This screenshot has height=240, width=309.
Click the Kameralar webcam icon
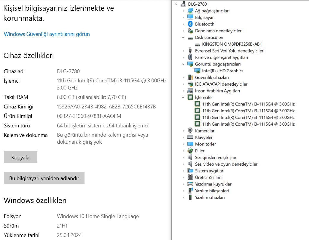click(190, 131)
